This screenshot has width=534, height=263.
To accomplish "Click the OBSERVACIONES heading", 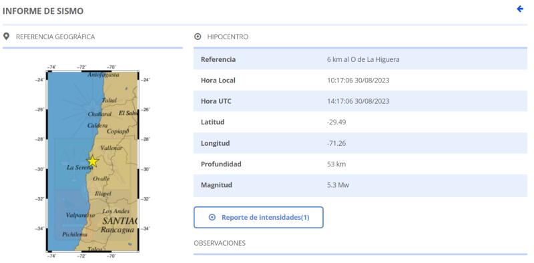I will (x=220, y=243).
